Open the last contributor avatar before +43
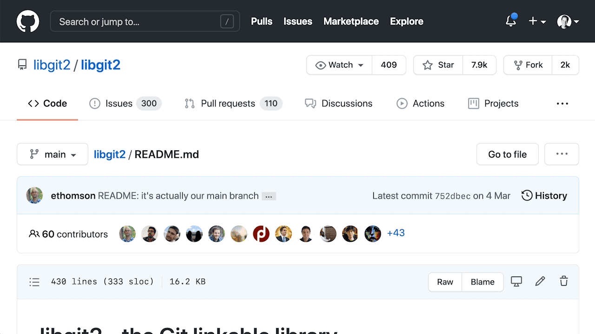The width and height of the screenshot is (595, 334). tap(373, 234)
